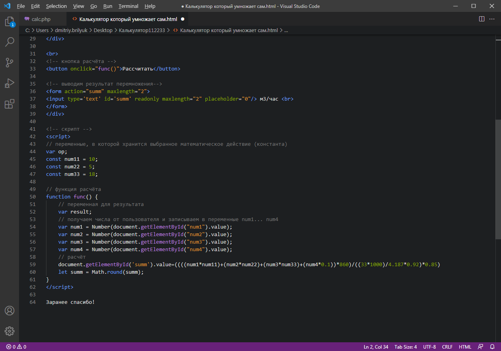Open the Manage gear icon
This screenshot has height=351, width=501.
click(10, 331)
